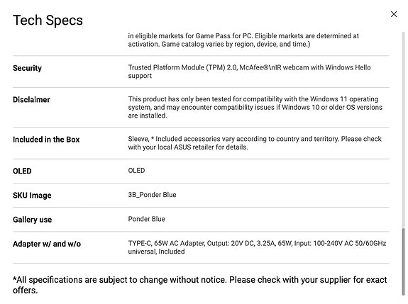Click the specifications subject to change footnote

point(200,285)
